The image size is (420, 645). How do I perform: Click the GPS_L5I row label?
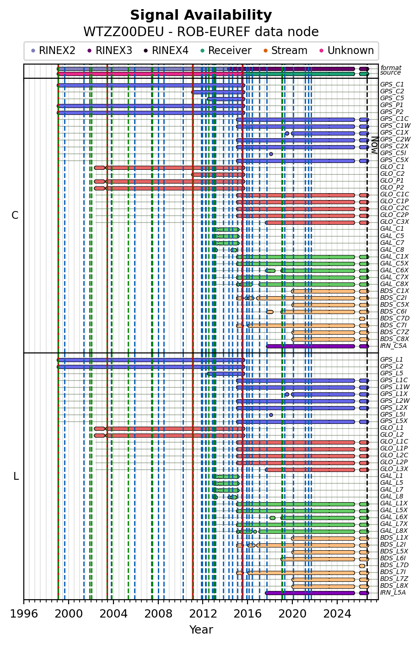[x=393, y=415]
